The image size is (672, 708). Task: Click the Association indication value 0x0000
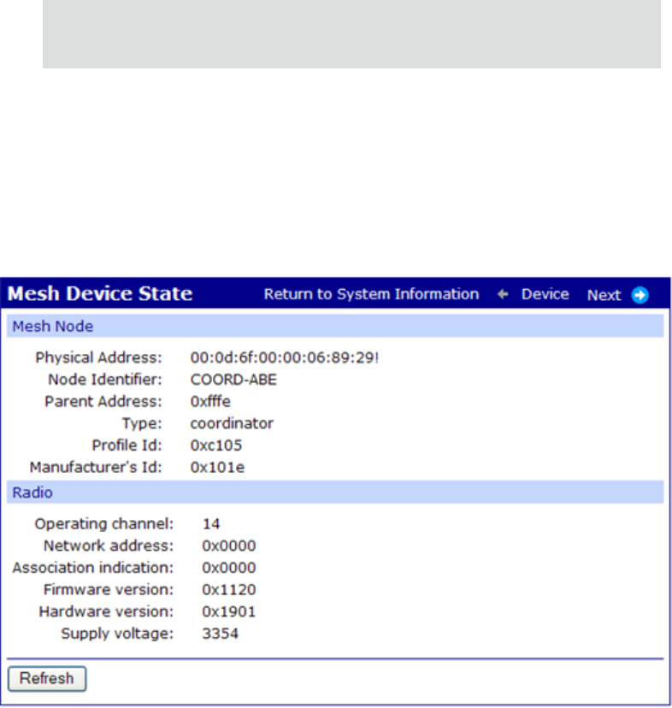pos(229,568)
